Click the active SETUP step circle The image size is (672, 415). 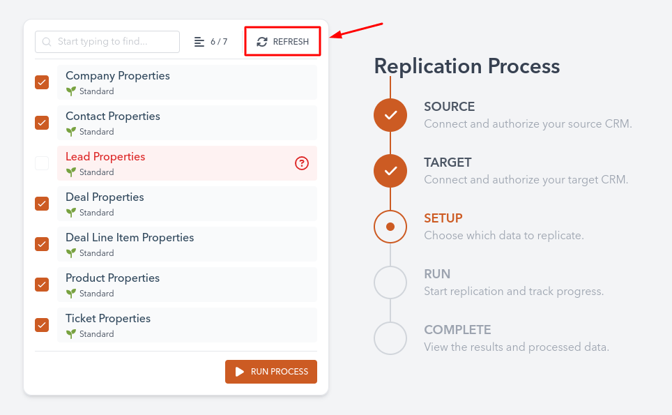point(390,227)
